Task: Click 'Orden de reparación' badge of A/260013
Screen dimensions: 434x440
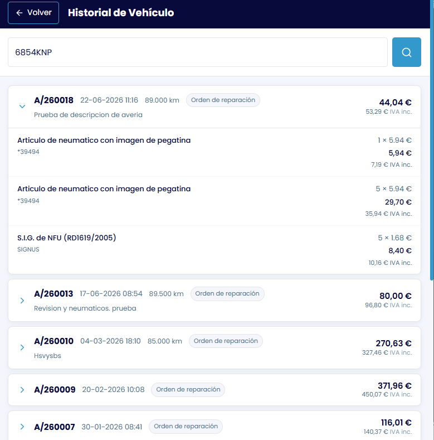Action: (227, 294)
